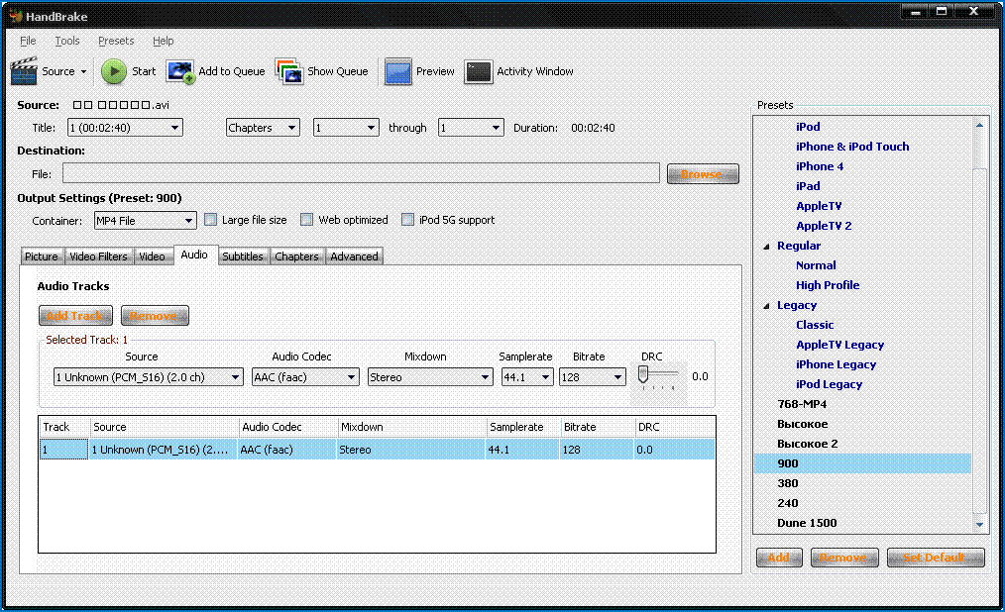This screenshot has height=612, width=1005.
Task: Toggle Web optimized checkbox
Action: click(x=307, y=220)
